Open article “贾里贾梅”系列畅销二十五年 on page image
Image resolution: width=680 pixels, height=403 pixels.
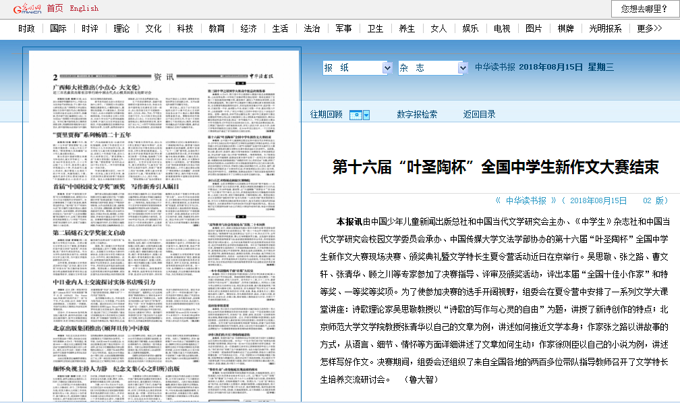pos(92,135)
